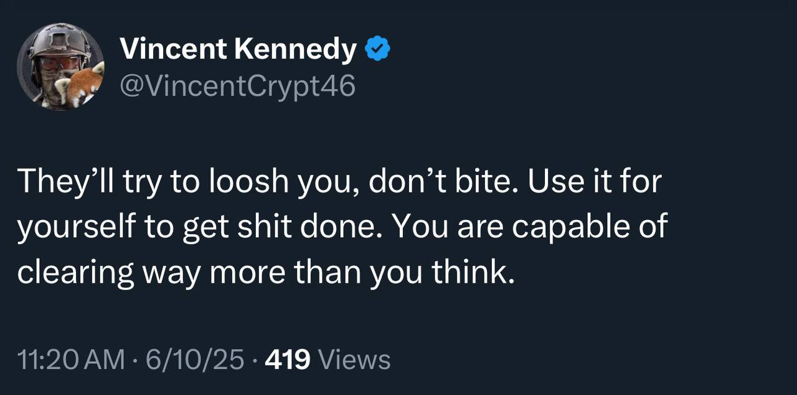Click the 419 view count number

point(288,360)
